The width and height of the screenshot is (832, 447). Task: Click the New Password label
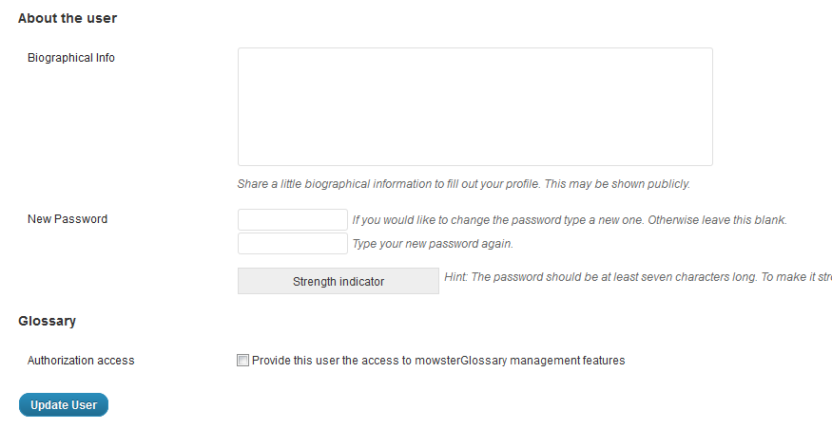pos(68,219)
